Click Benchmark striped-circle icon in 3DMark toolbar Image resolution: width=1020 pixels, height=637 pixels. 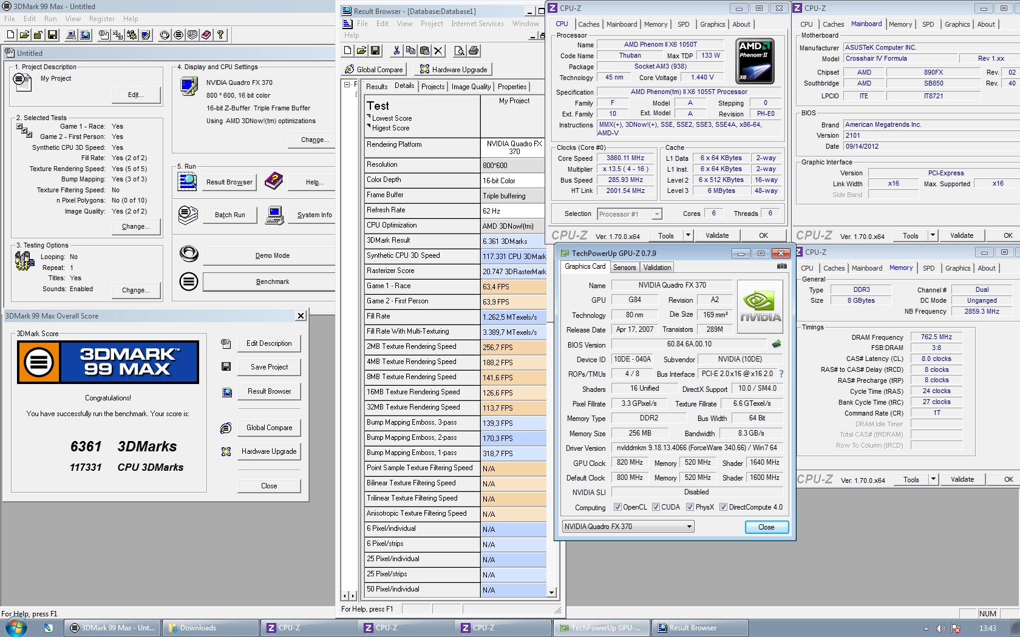[178, 35]
